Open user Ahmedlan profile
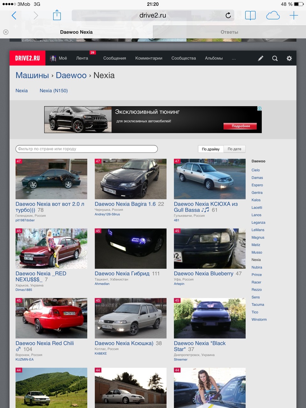 click(102, 284)
